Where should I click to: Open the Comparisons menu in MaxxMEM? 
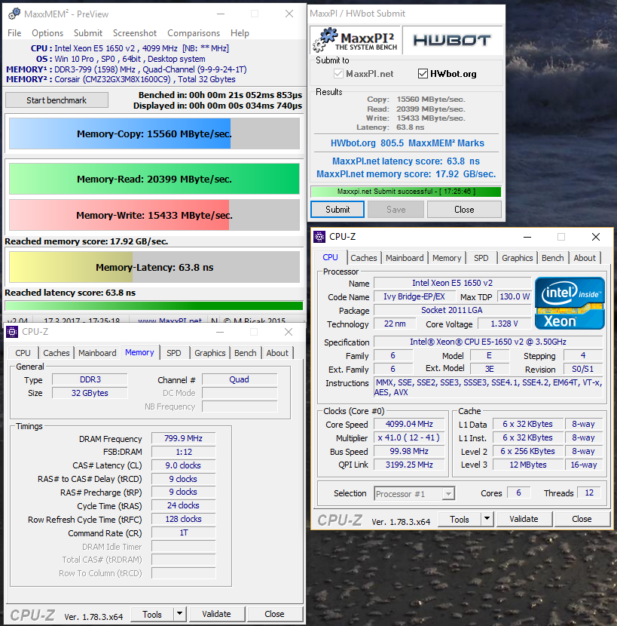194,32
